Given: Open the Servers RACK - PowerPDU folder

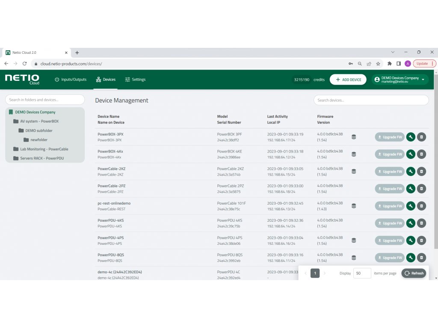Looking at the screenshot, I should (x=42, y=158).
